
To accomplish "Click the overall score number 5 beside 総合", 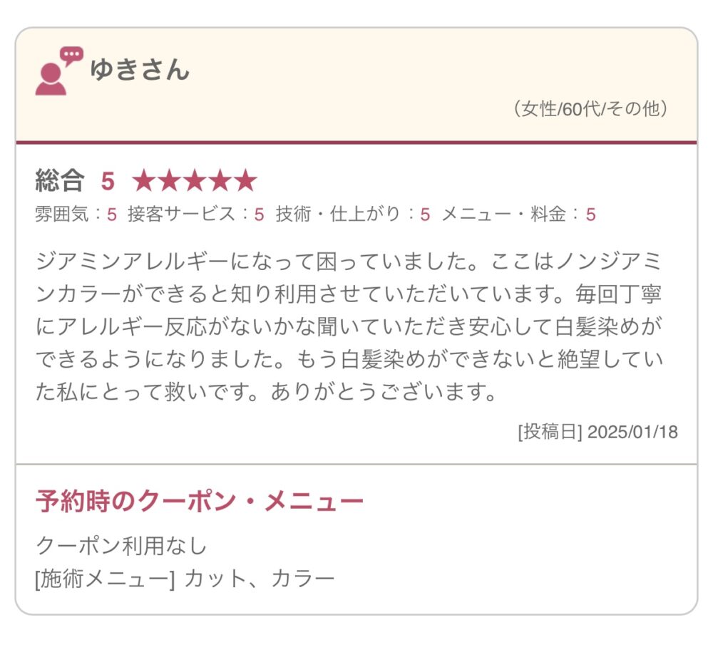I will pyautogui.click(x=107, y=182).
